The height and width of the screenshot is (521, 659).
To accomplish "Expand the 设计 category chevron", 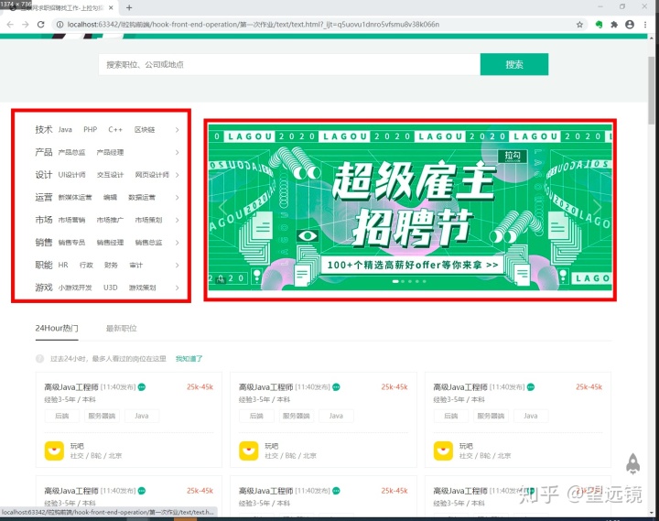I will tap(177, 175).
